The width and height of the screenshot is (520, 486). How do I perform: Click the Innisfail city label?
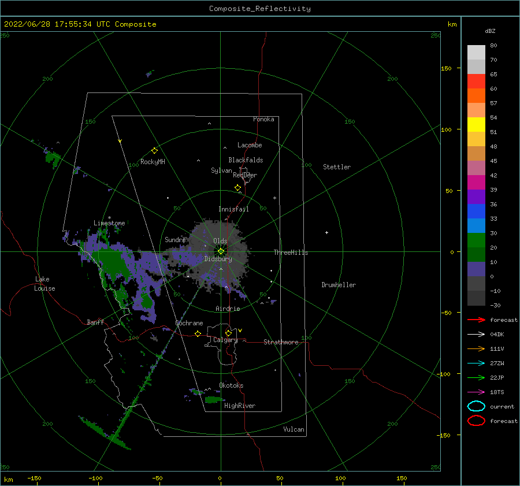point(233,209)
